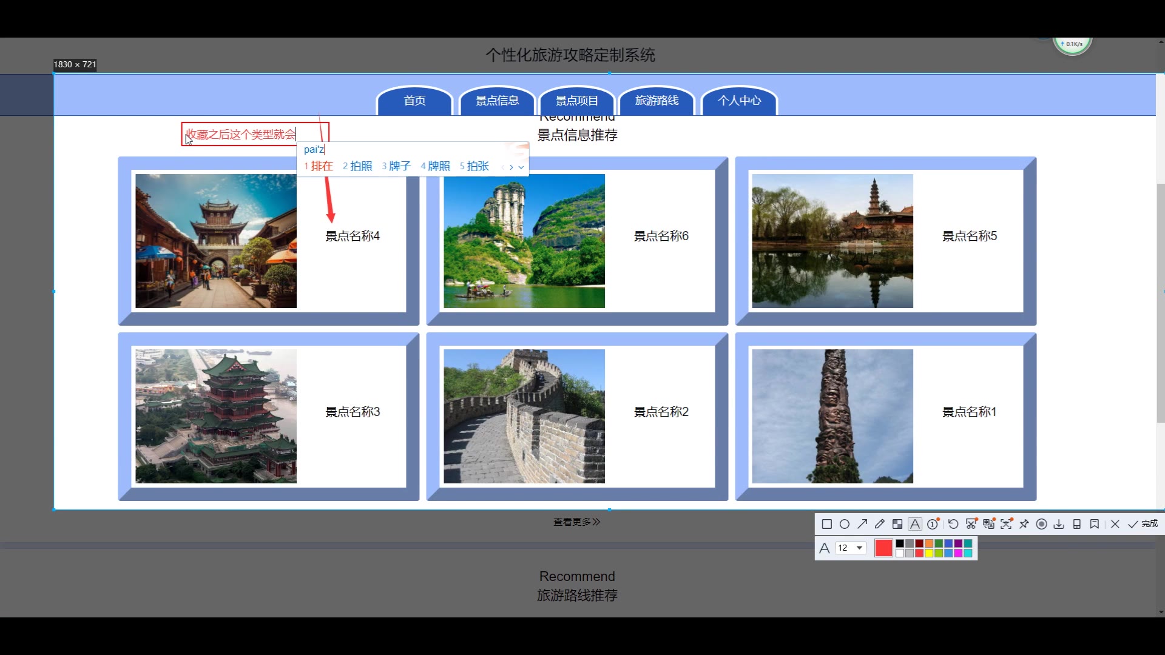Viewport: 1165px width, 655px height.
Task: Open the 景点信息 navigation tab
Action: point(497,101)
